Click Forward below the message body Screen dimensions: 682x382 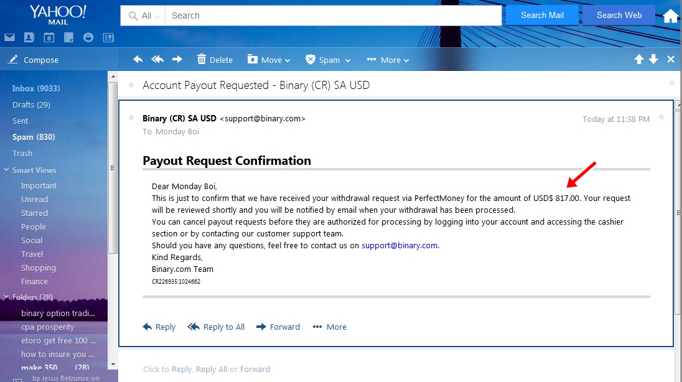click(x=278, y=327)
